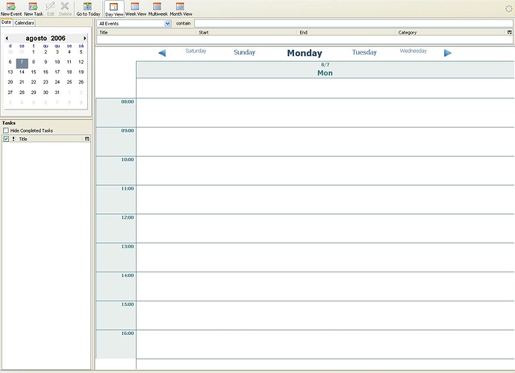The width and height of the screenshot is (515, 373).
Task: Jump to today with Go to Today
Action: tap(88, 9)
